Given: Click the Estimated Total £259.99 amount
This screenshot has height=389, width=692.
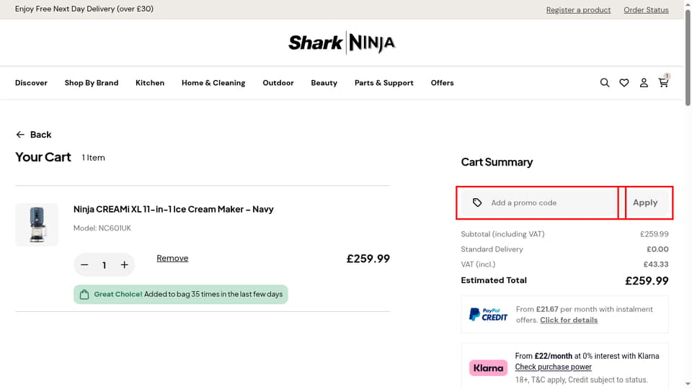Looking at the screenshot, I should (x=647, y=280).
